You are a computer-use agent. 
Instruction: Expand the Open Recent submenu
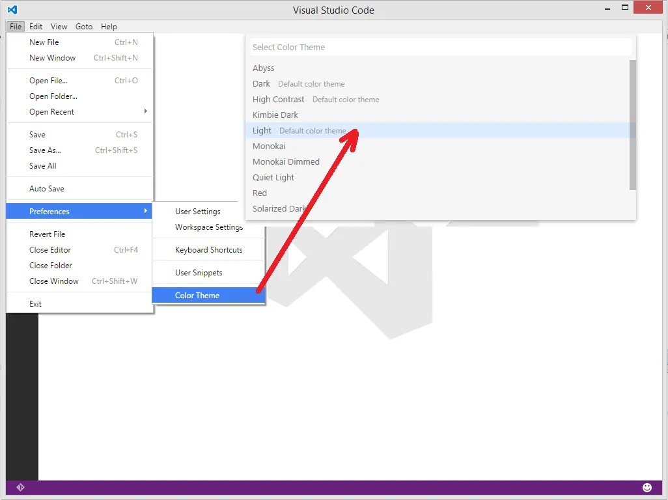79,111
